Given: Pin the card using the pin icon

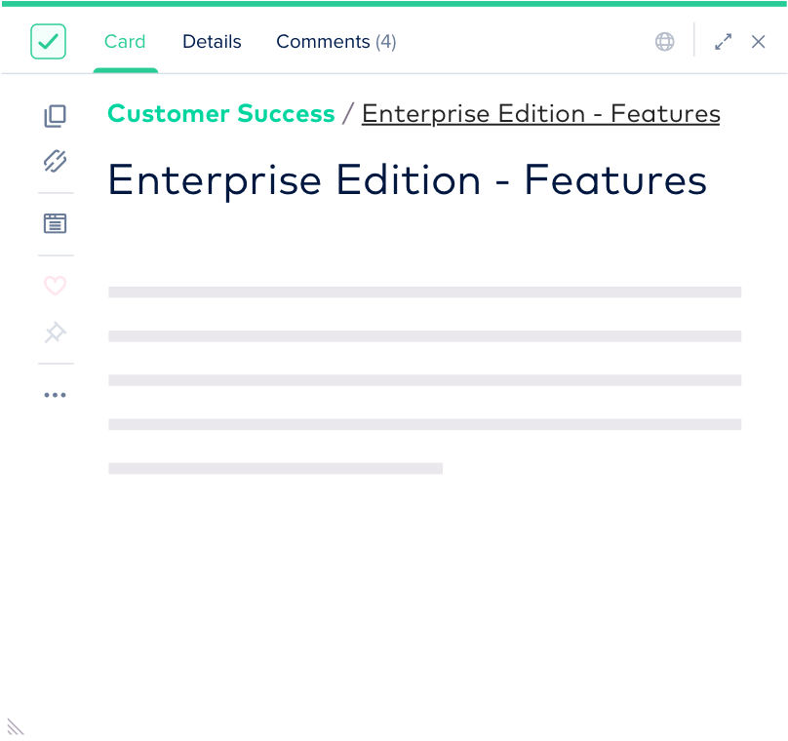Looking at the screenshot, I should 56,333.
